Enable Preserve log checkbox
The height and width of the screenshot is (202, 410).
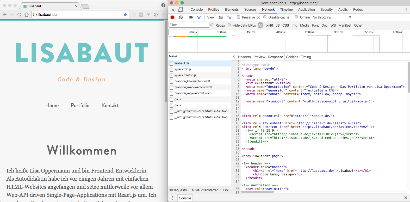tap(238, 17)
